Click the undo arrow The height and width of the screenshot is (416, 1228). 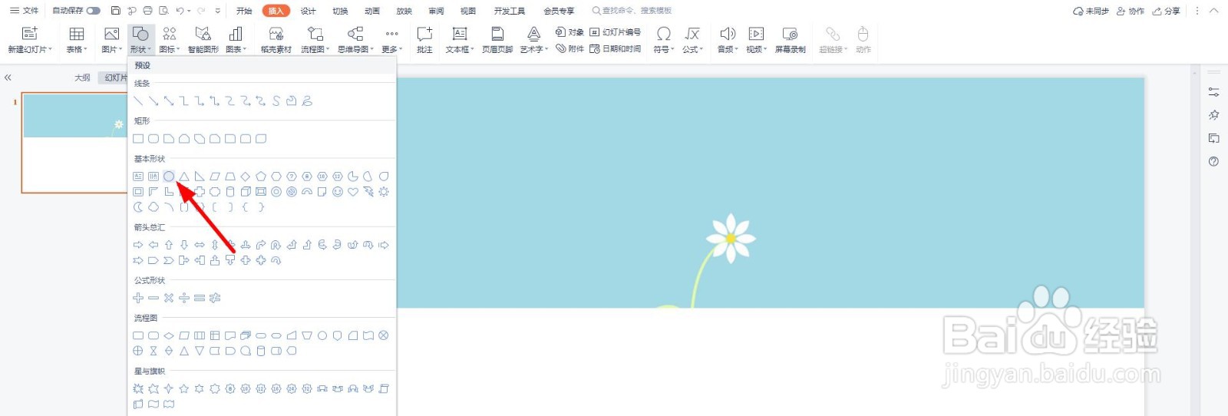[x=180, y=11]
